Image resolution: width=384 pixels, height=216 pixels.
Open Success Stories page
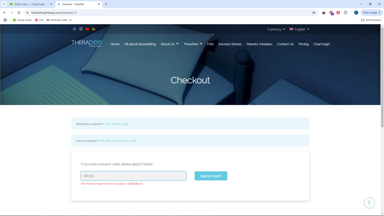230,44
